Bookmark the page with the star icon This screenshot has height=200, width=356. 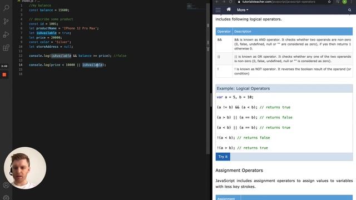tap(329, 2)
